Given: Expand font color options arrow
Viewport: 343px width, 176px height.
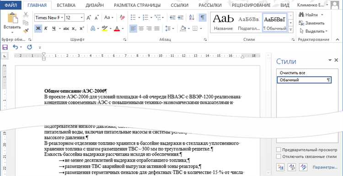Looking at the screenshot, I should pyautogui.click(x=123, y=29).
